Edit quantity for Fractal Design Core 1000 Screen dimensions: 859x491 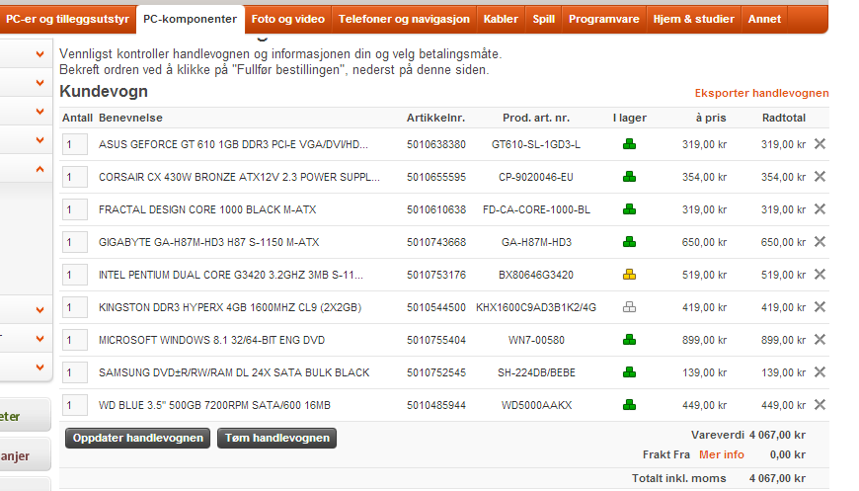pos(75,209)
